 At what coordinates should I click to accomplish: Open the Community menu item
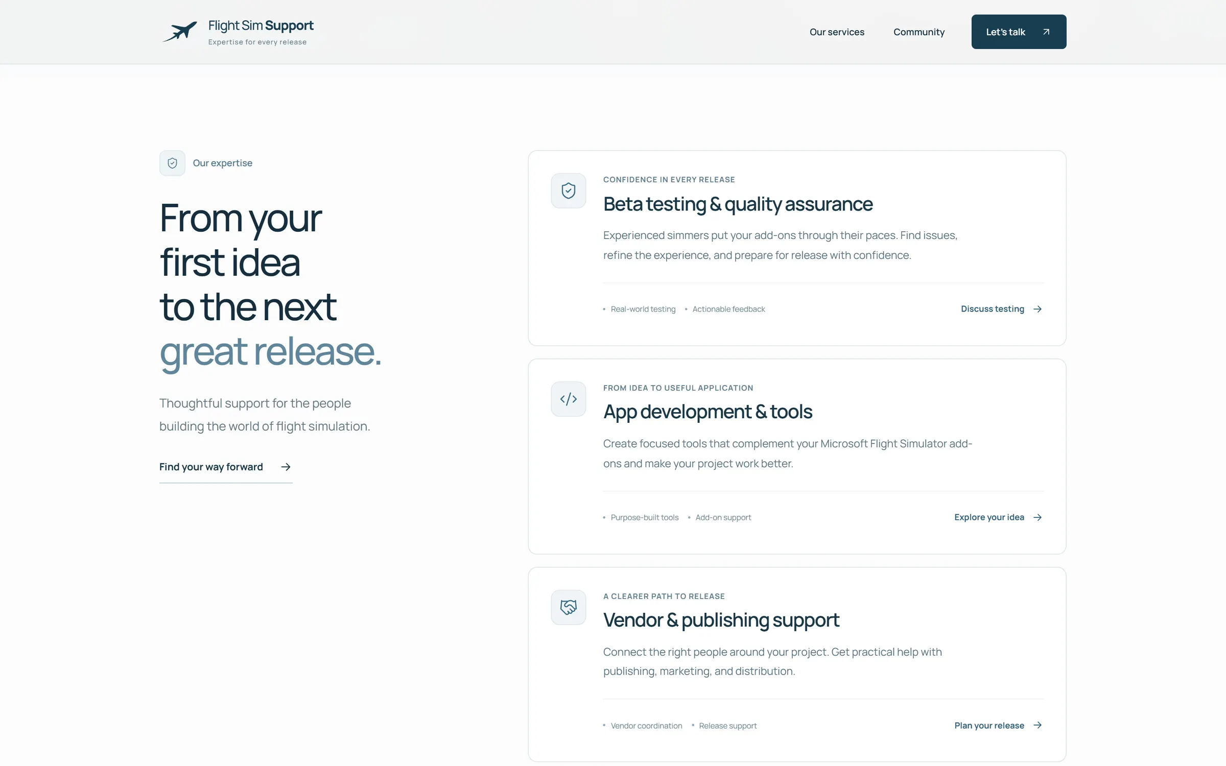click(918, 32)
